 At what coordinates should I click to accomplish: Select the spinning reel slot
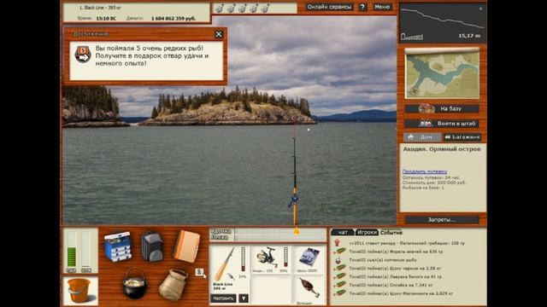(x=270, y=259)
